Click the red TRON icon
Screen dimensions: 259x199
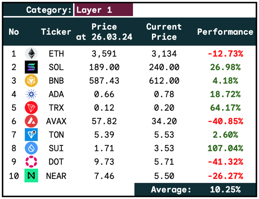[x=31, y=108]
